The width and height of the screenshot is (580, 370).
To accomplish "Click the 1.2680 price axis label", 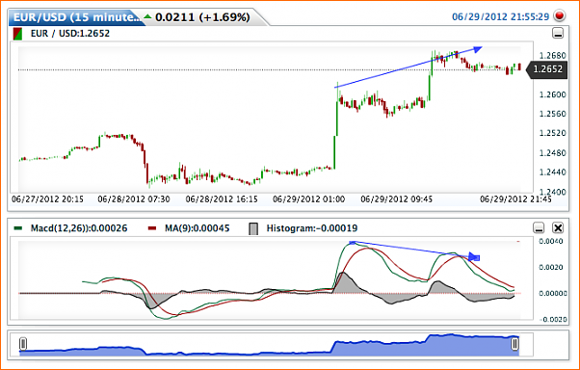I will 553,56.
